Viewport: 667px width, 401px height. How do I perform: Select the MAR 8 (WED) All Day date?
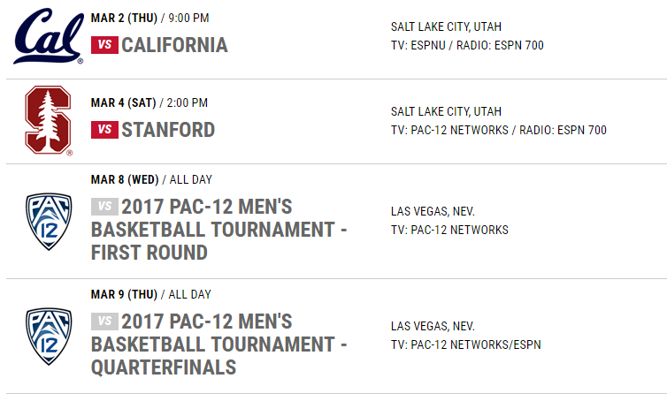point(151,179)
